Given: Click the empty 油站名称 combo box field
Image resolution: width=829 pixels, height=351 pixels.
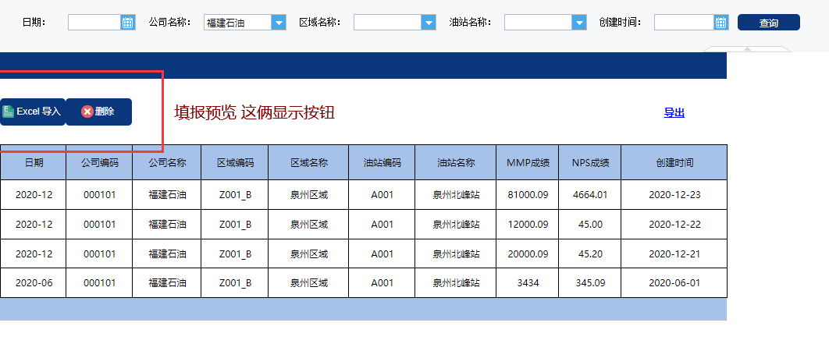Looking at the screenshot, I should 539,22.
